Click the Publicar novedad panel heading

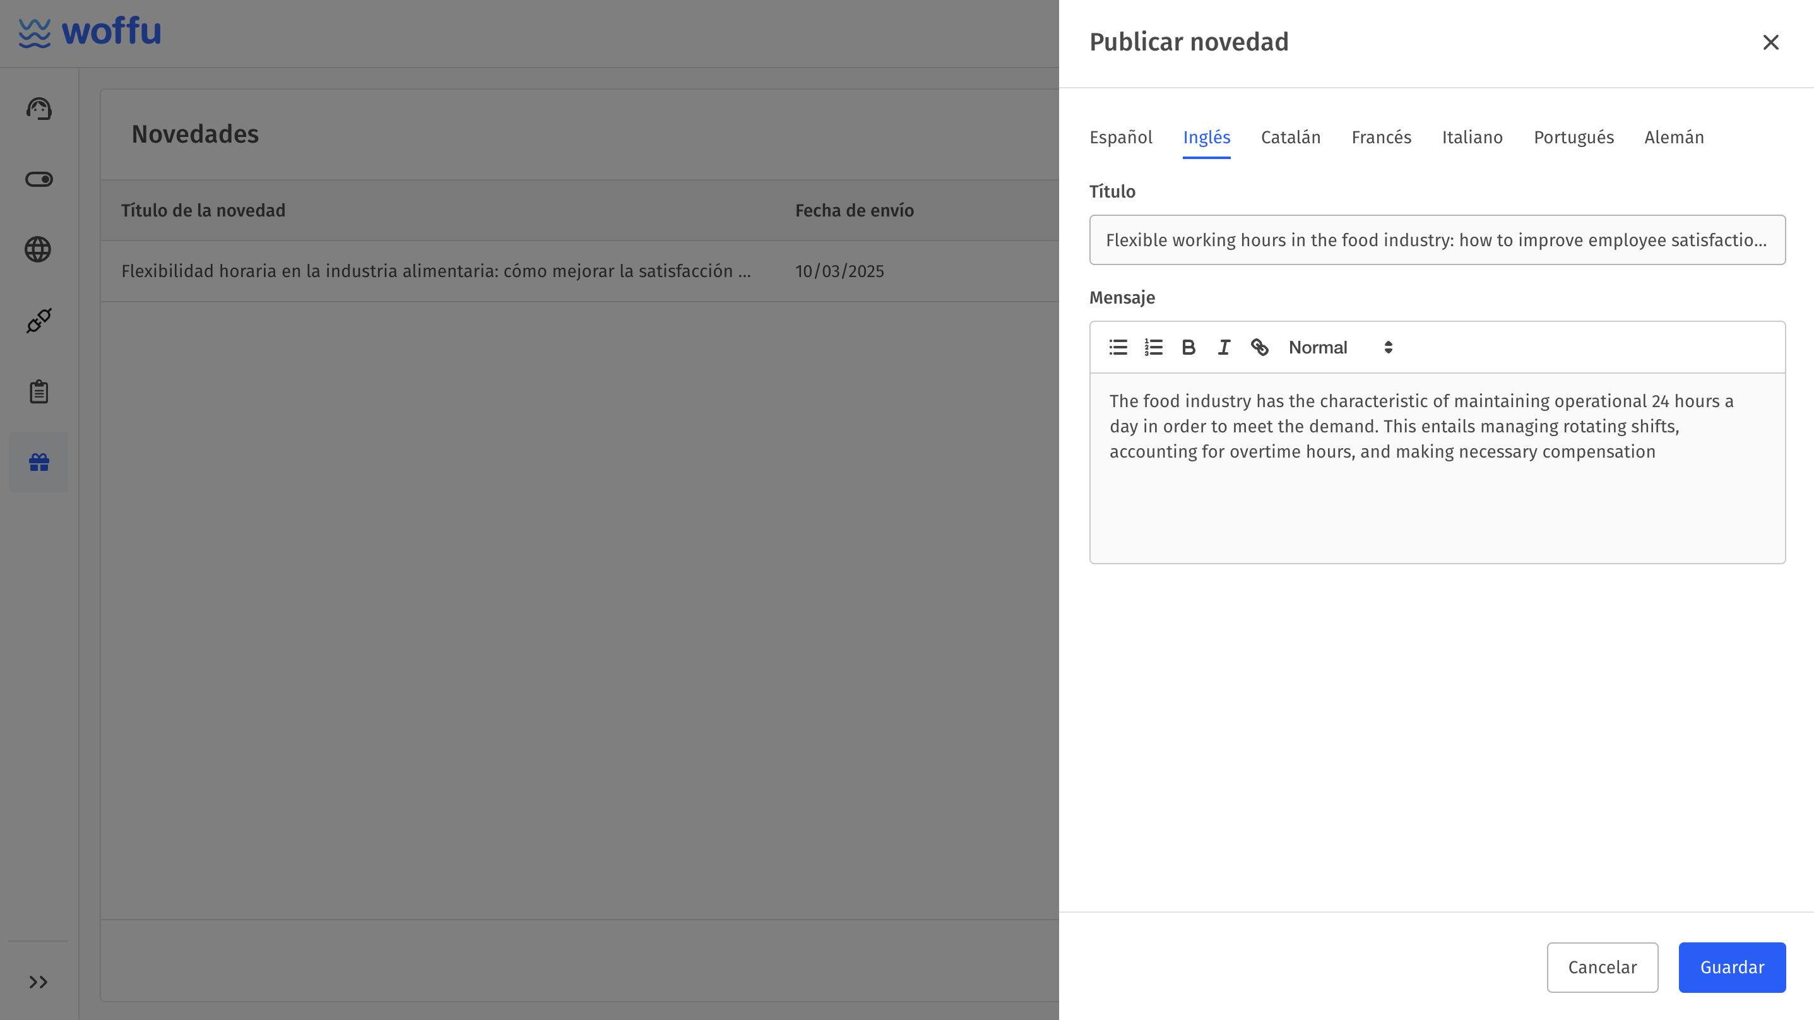click(1189, 42)
